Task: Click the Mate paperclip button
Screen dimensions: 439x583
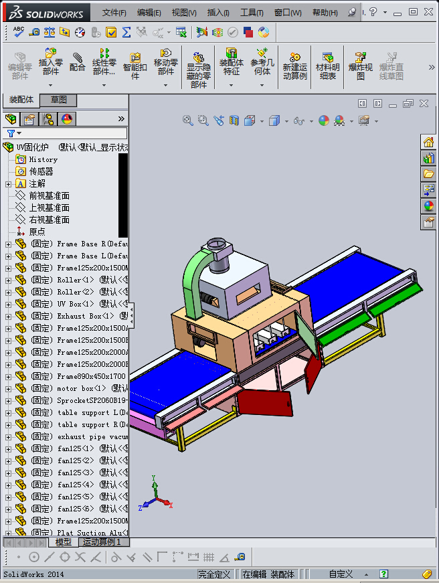Action: [78, 62]
